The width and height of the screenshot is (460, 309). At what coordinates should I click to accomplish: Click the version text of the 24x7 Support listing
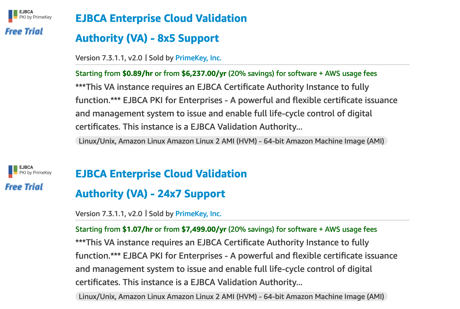coord(109,214)
